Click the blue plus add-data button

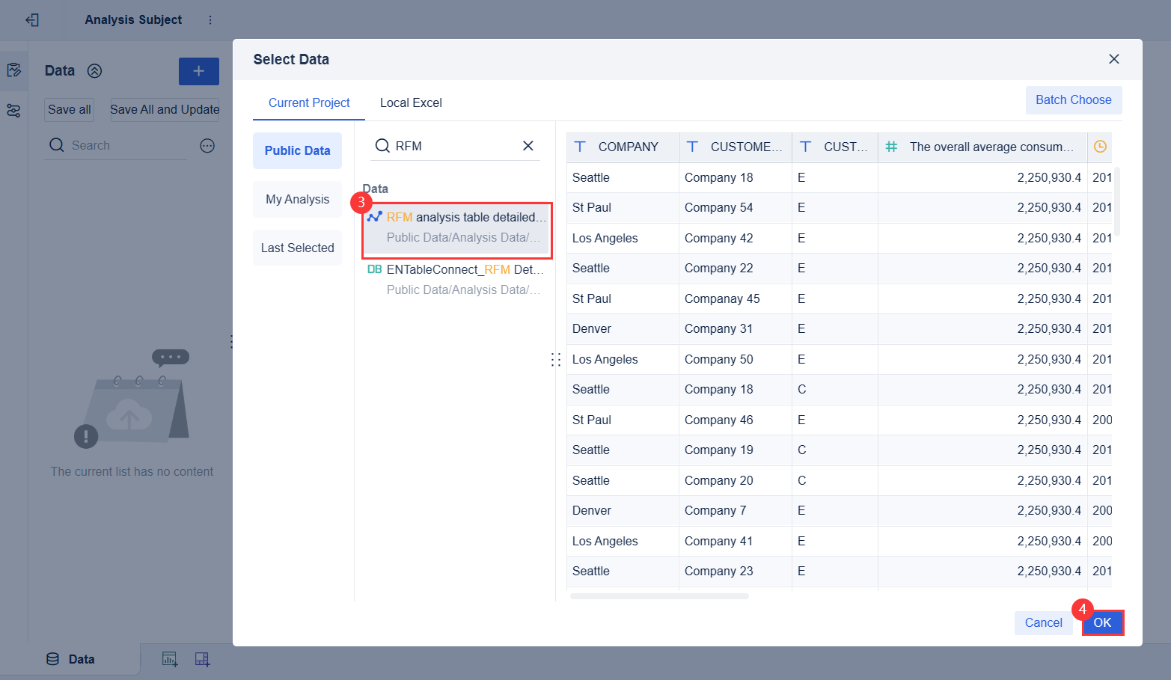(x=198, y=71)
